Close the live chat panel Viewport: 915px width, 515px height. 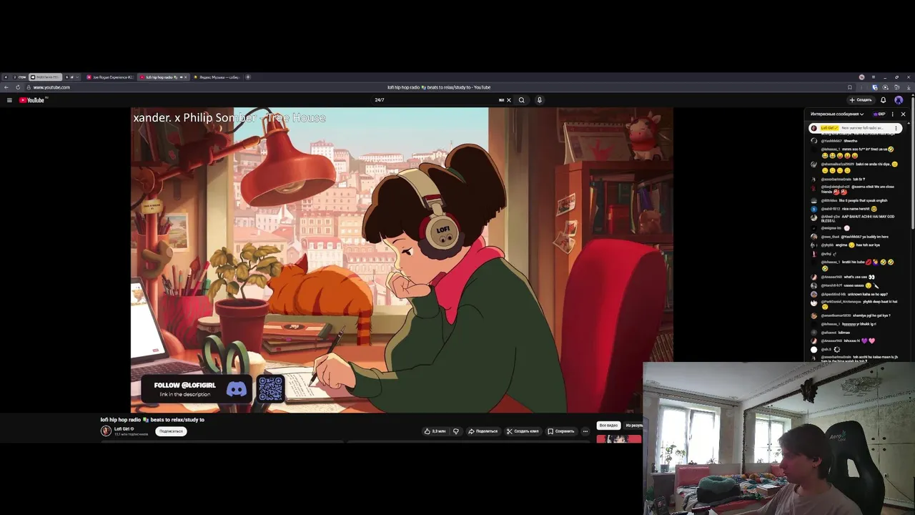[903, 114]
